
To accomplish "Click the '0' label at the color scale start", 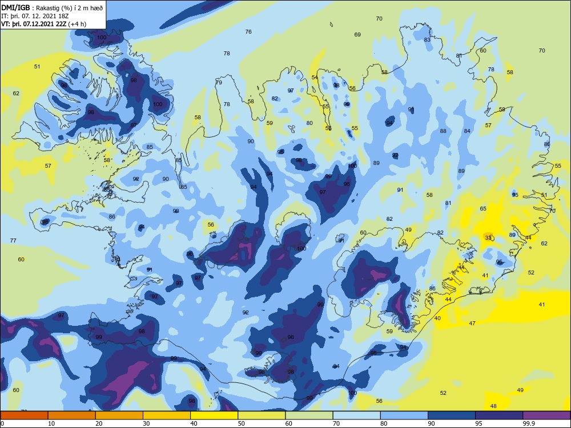I will tap(2, 423).
